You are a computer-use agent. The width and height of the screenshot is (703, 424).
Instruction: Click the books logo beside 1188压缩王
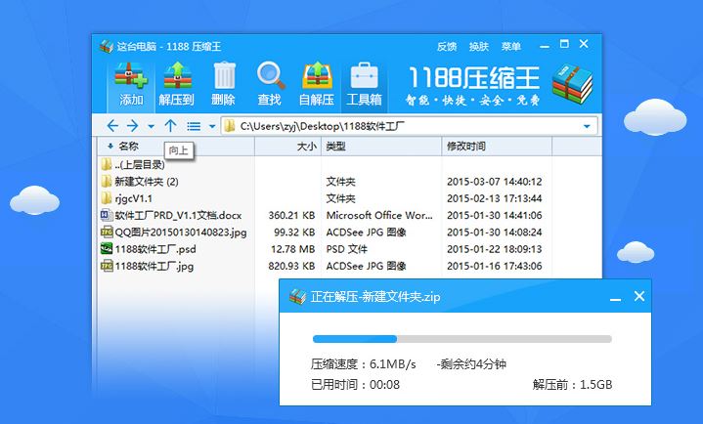[572, 84]
